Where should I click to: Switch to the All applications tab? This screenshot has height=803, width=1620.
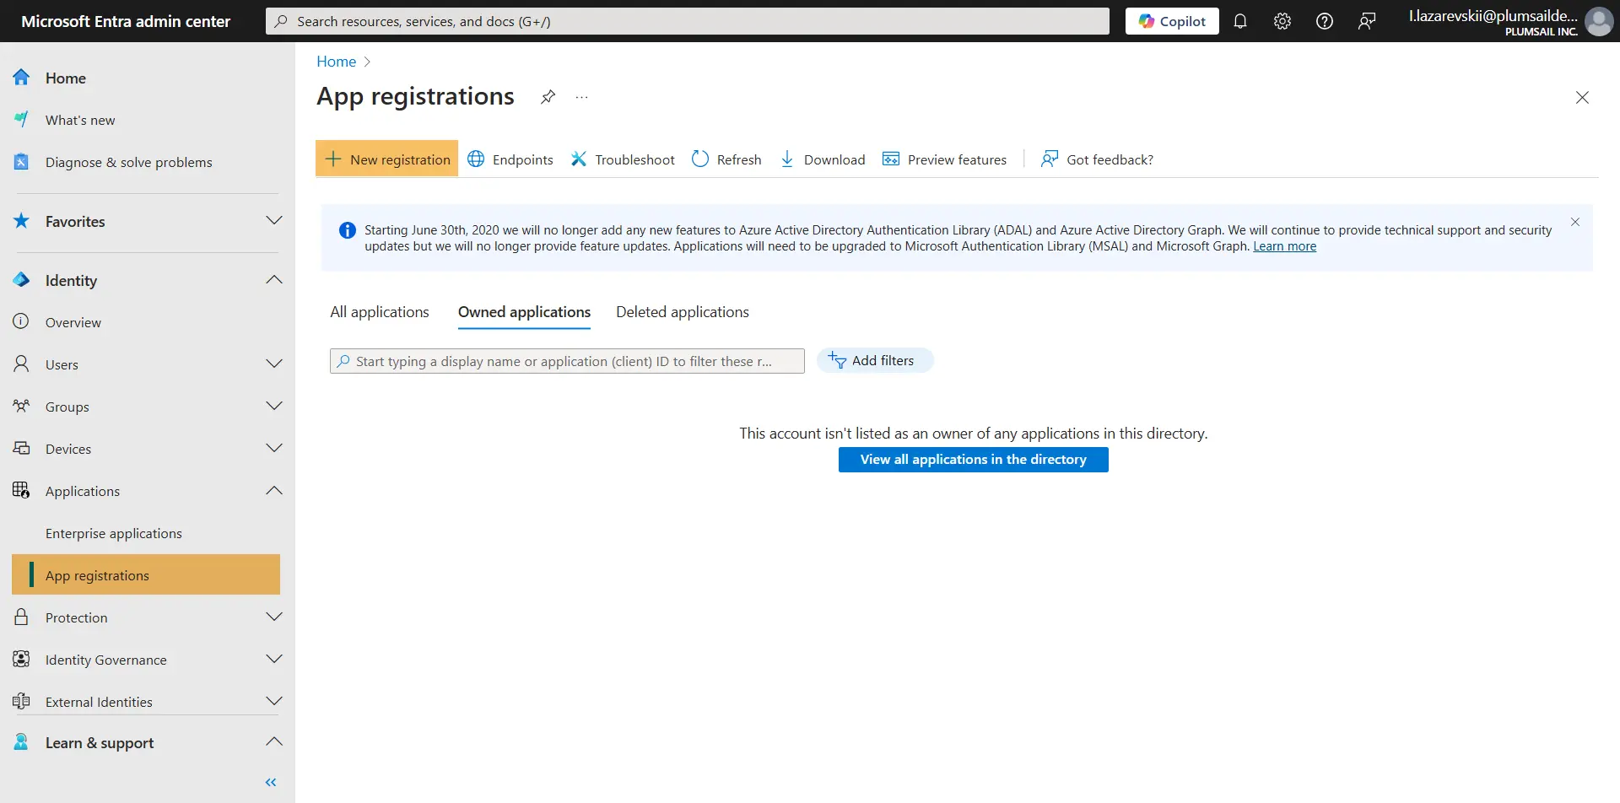[380, 312]
